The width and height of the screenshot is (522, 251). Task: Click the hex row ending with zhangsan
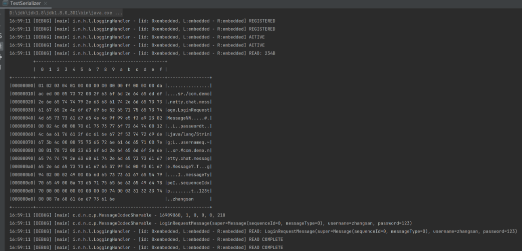click(110, 198)
